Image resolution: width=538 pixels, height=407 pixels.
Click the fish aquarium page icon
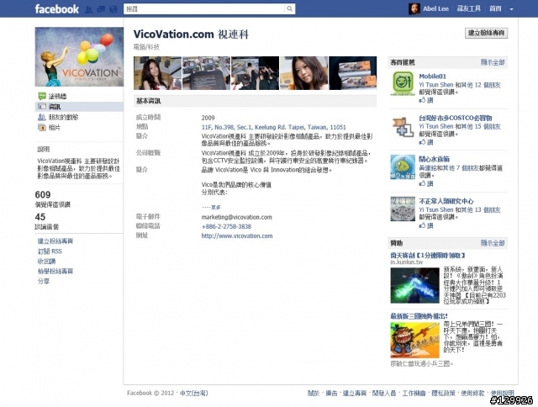[403, 167]
